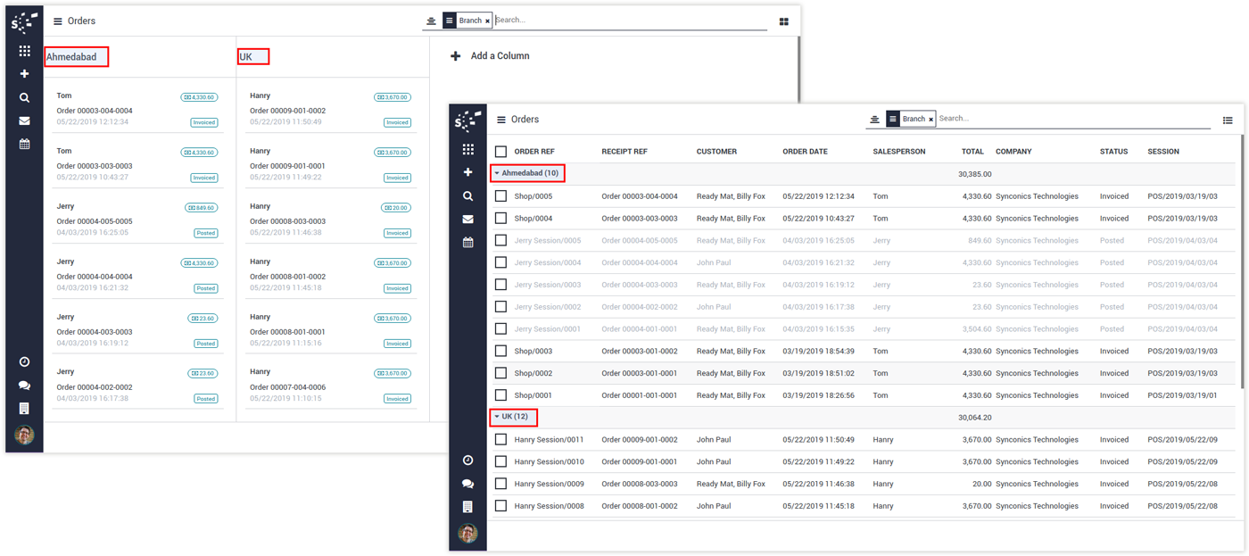
Task: Open the apps grid in kanban window sidebar
Action: tap(24, 51)
